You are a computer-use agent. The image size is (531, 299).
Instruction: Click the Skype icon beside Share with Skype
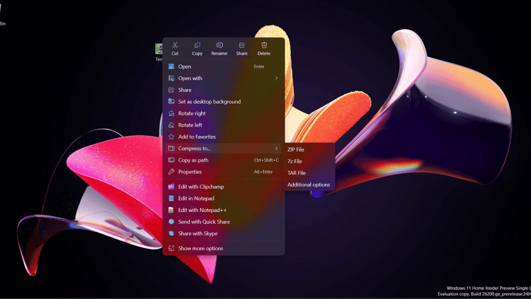[172, 233]
